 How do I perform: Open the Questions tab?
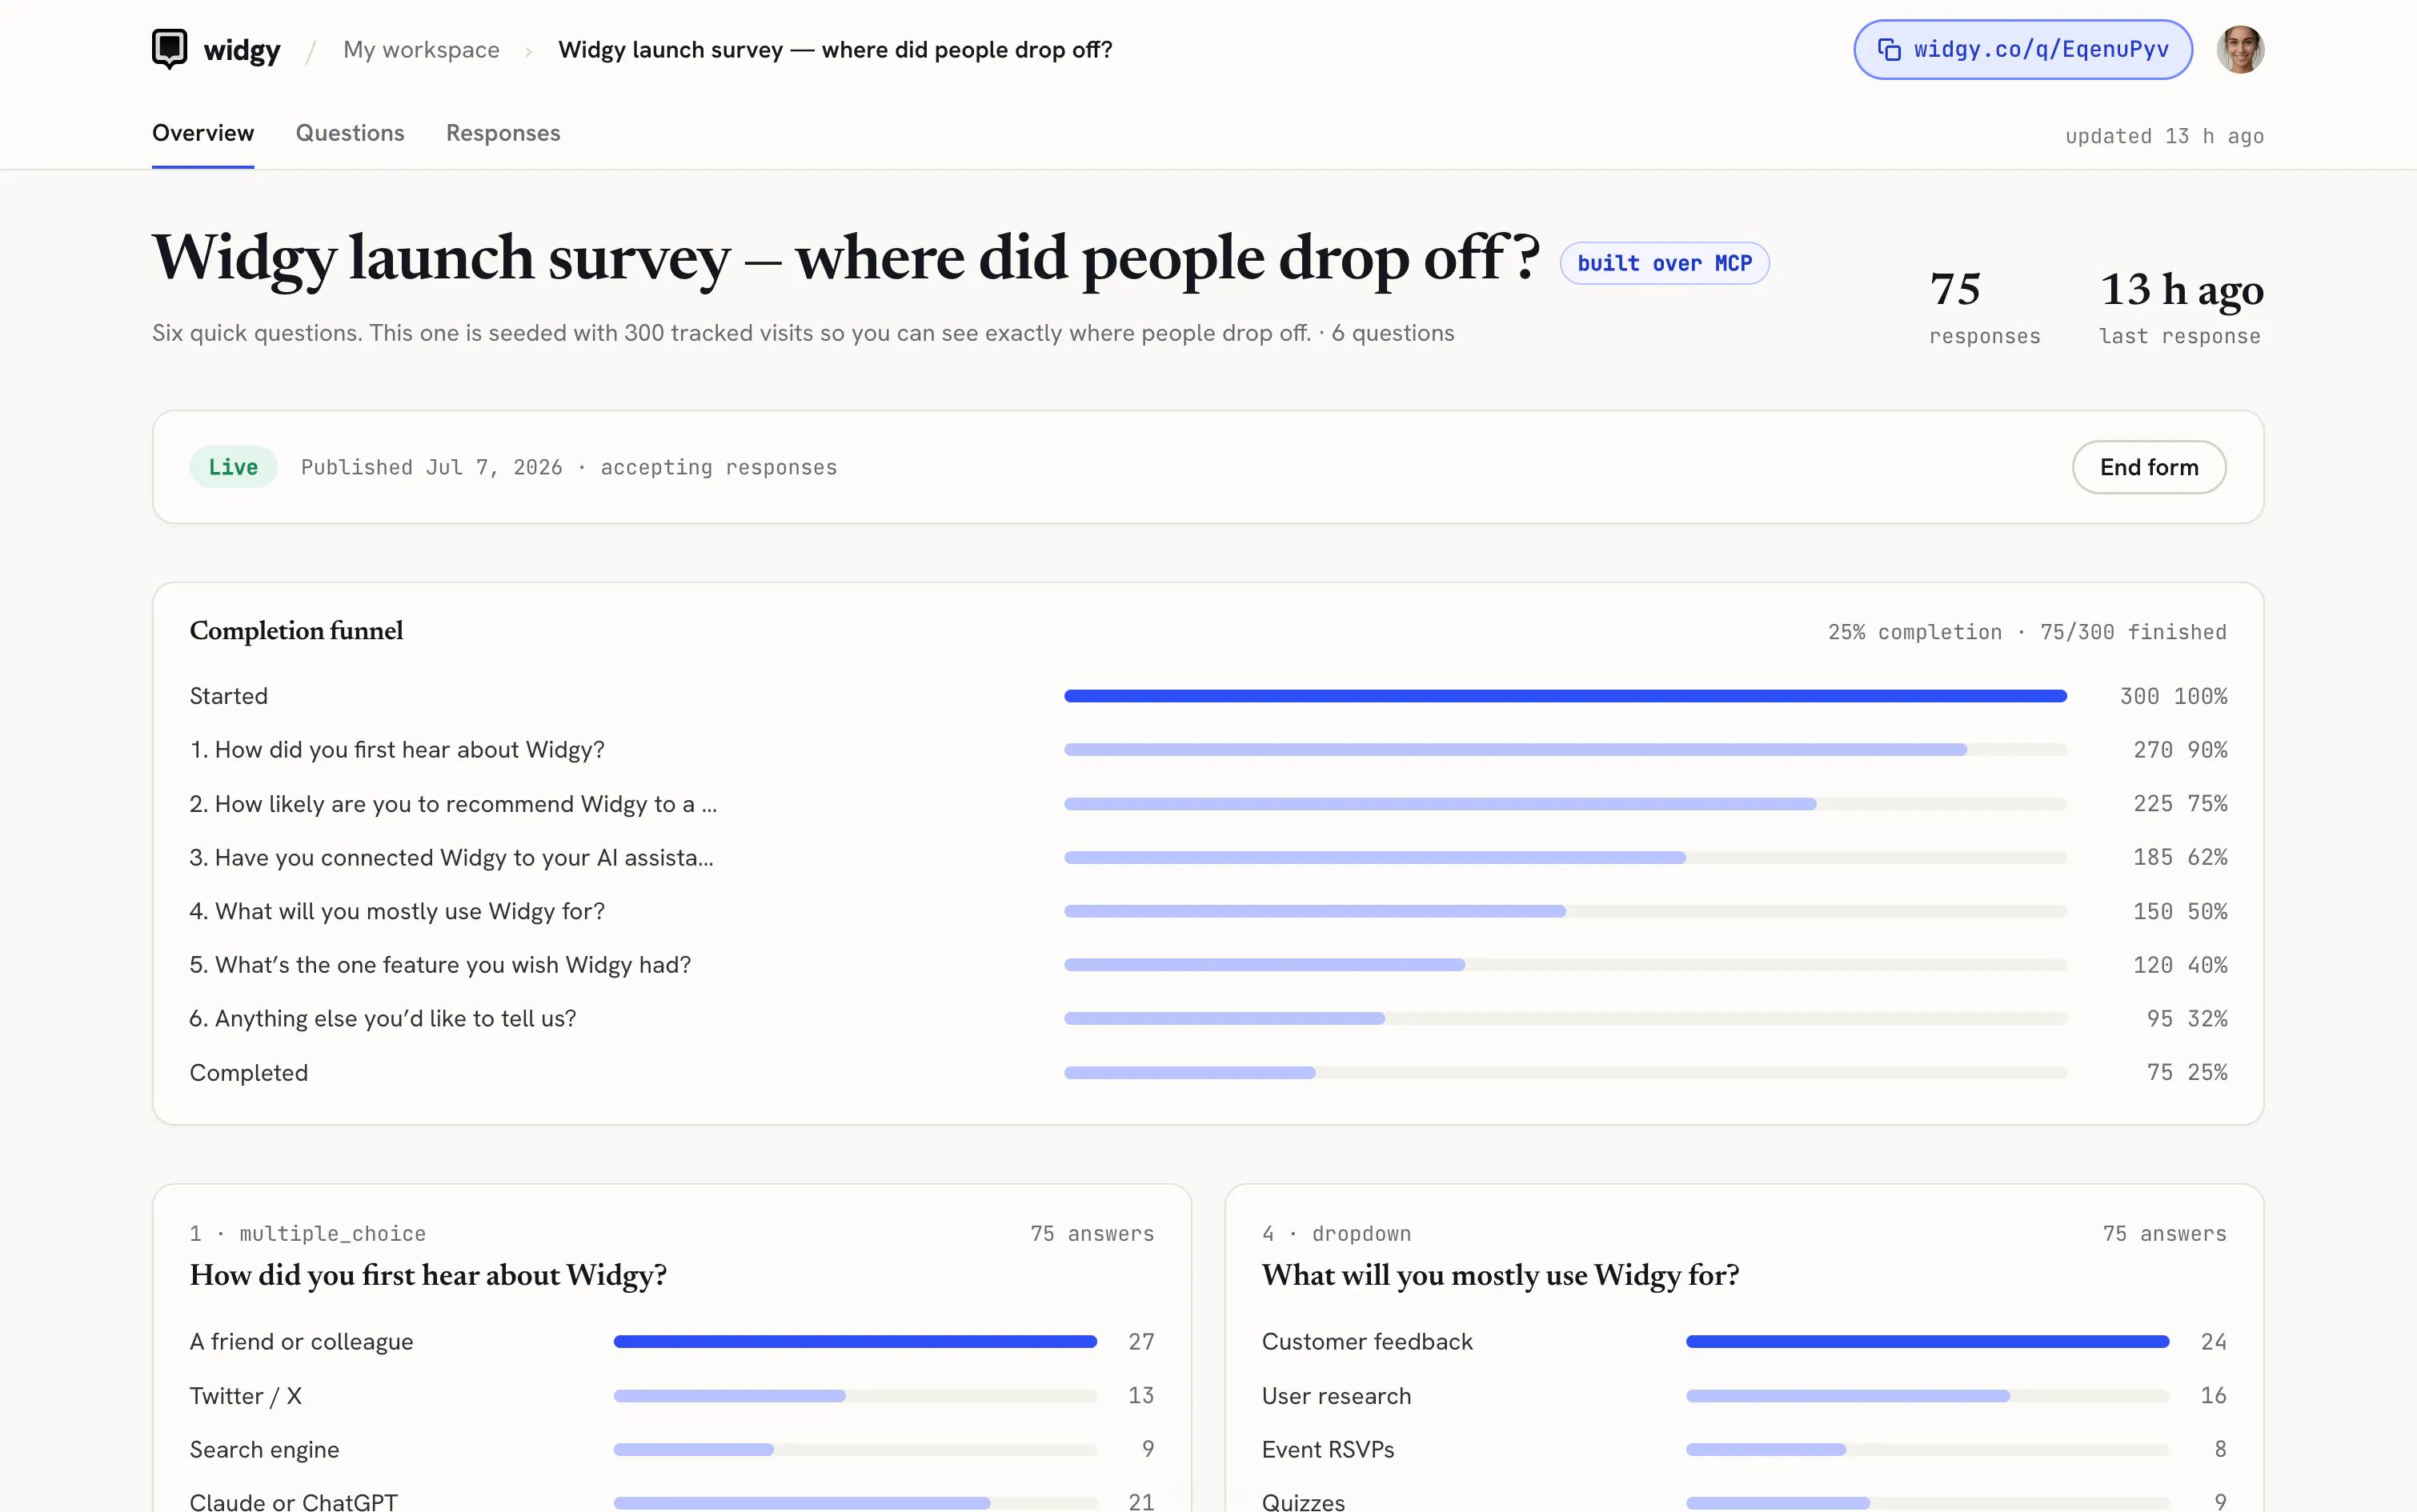click(351, 133)
